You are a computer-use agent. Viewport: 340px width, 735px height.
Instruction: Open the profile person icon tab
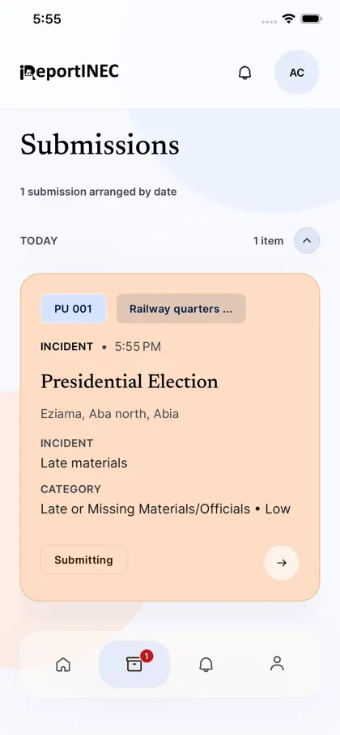277,664
